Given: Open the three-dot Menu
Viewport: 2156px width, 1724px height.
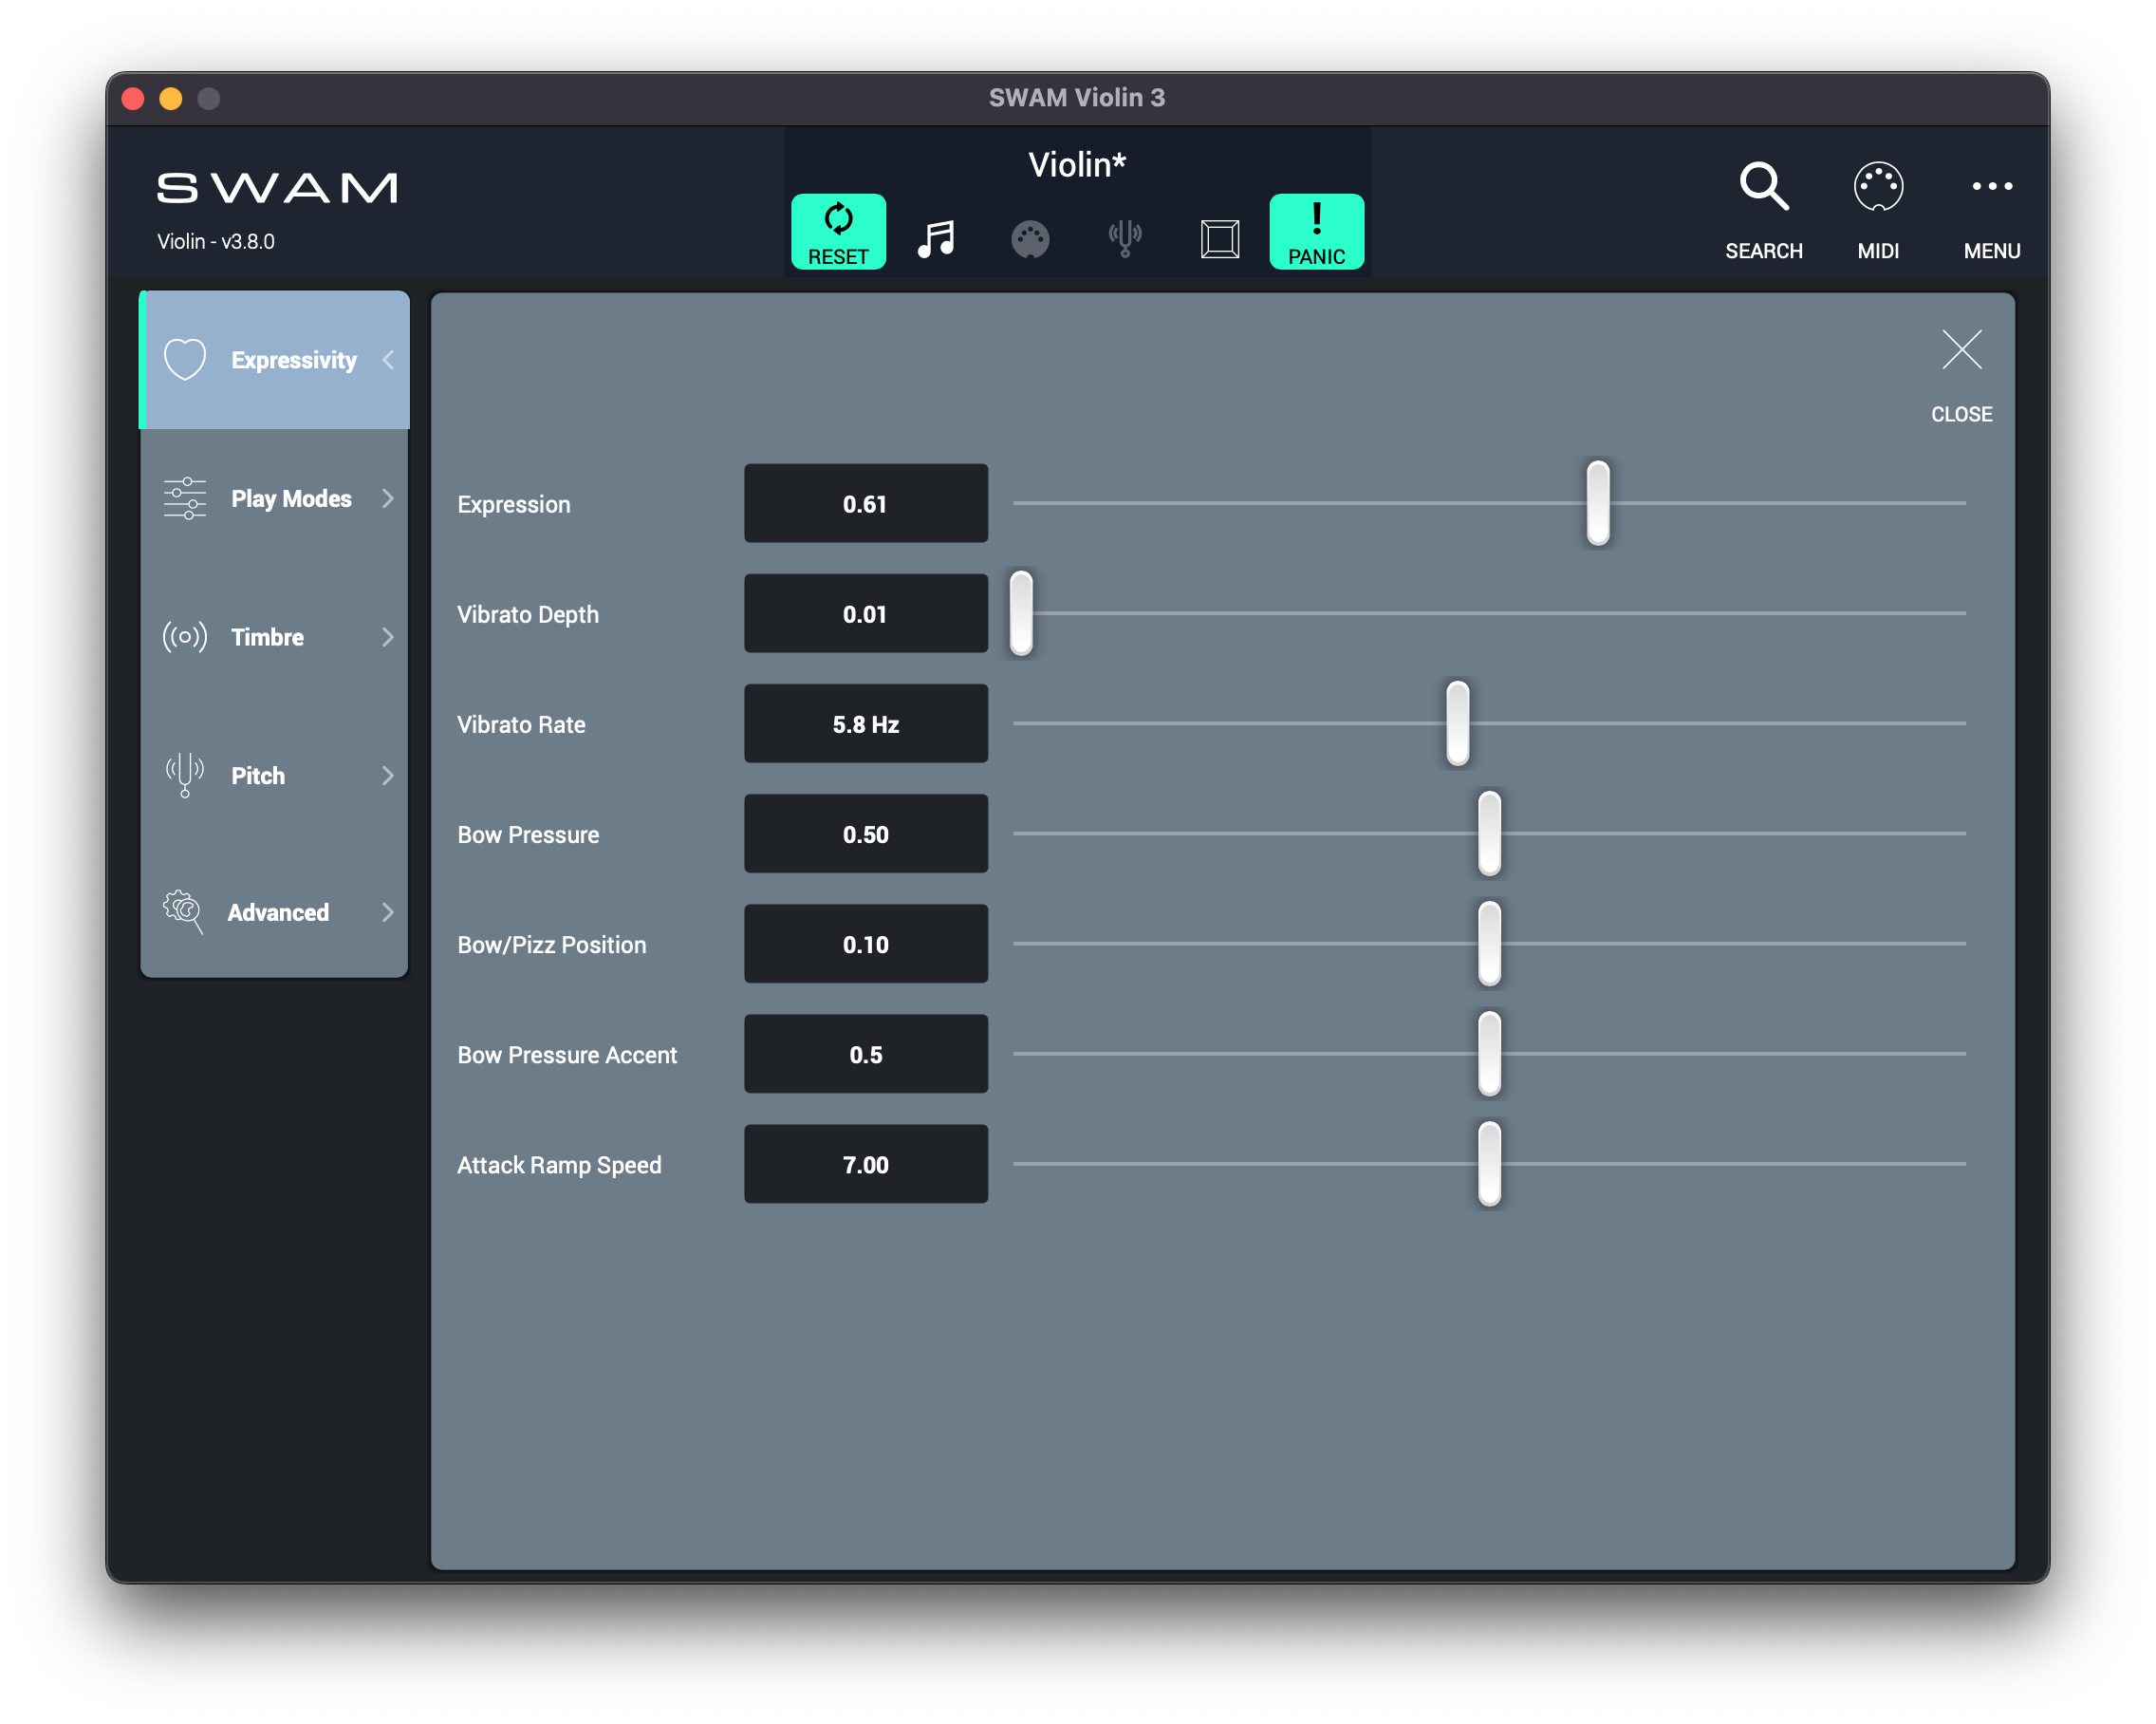Looking at the screenshot, I should click(1991, 187).
